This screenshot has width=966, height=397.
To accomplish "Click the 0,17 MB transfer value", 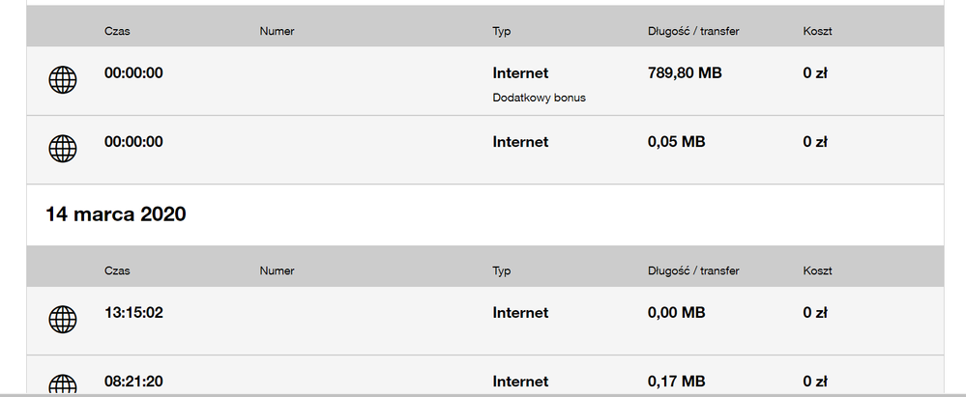I will coord(676,382).
